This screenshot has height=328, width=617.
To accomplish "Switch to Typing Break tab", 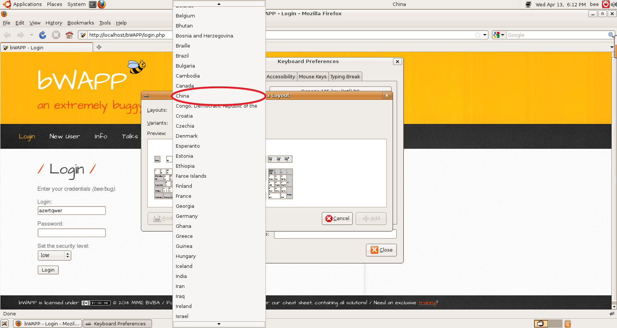I will point(345,76).
